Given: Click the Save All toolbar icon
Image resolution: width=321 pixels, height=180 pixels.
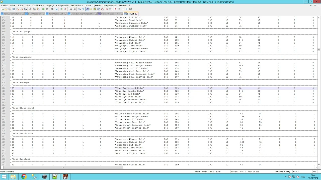Looking at the screenshot, I should coord(14,9).
